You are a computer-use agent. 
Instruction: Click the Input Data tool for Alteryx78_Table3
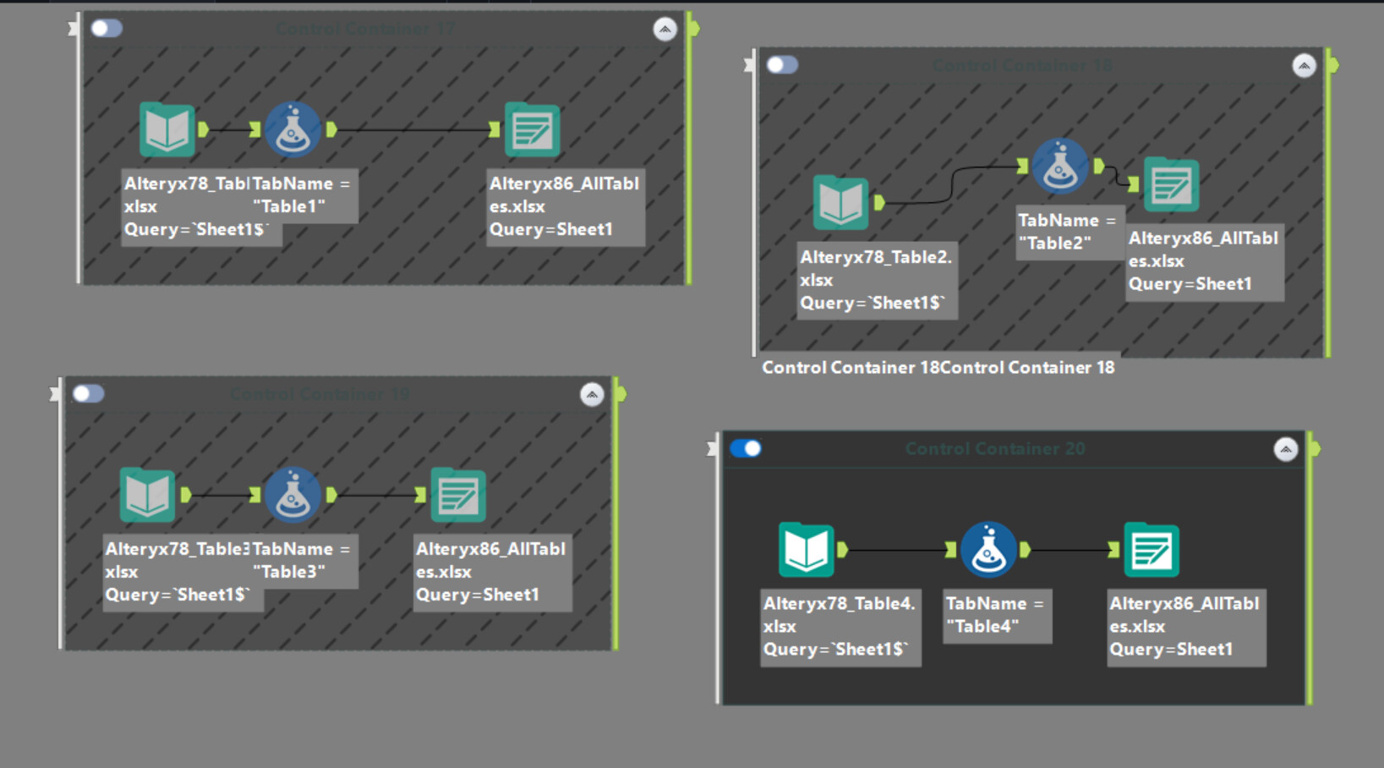[x=147, y=495]
